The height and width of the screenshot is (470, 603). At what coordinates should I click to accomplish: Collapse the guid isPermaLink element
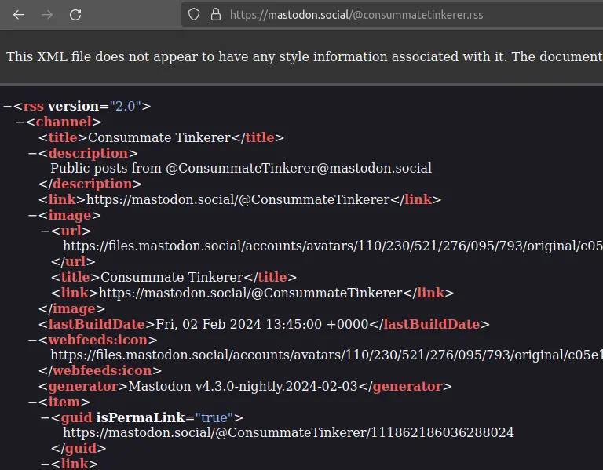(45, 417)
